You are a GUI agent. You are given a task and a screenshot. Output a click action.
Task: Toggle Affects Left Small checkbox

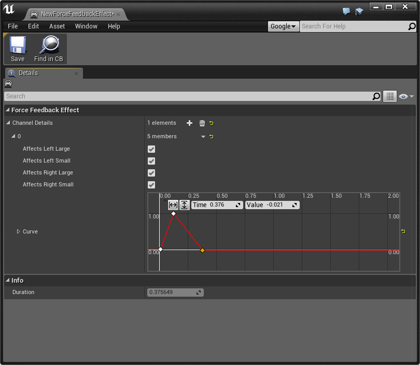[x=151, y=161]
